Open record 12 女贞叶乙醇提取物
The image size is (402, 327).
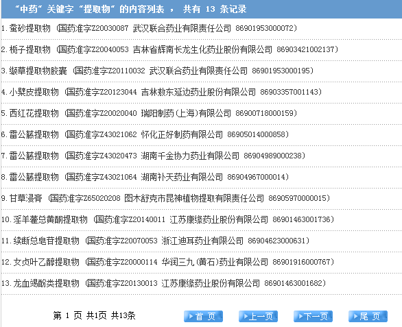(167, 262)
